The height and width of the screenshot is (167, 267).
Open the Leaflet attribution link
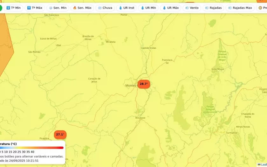263,164
